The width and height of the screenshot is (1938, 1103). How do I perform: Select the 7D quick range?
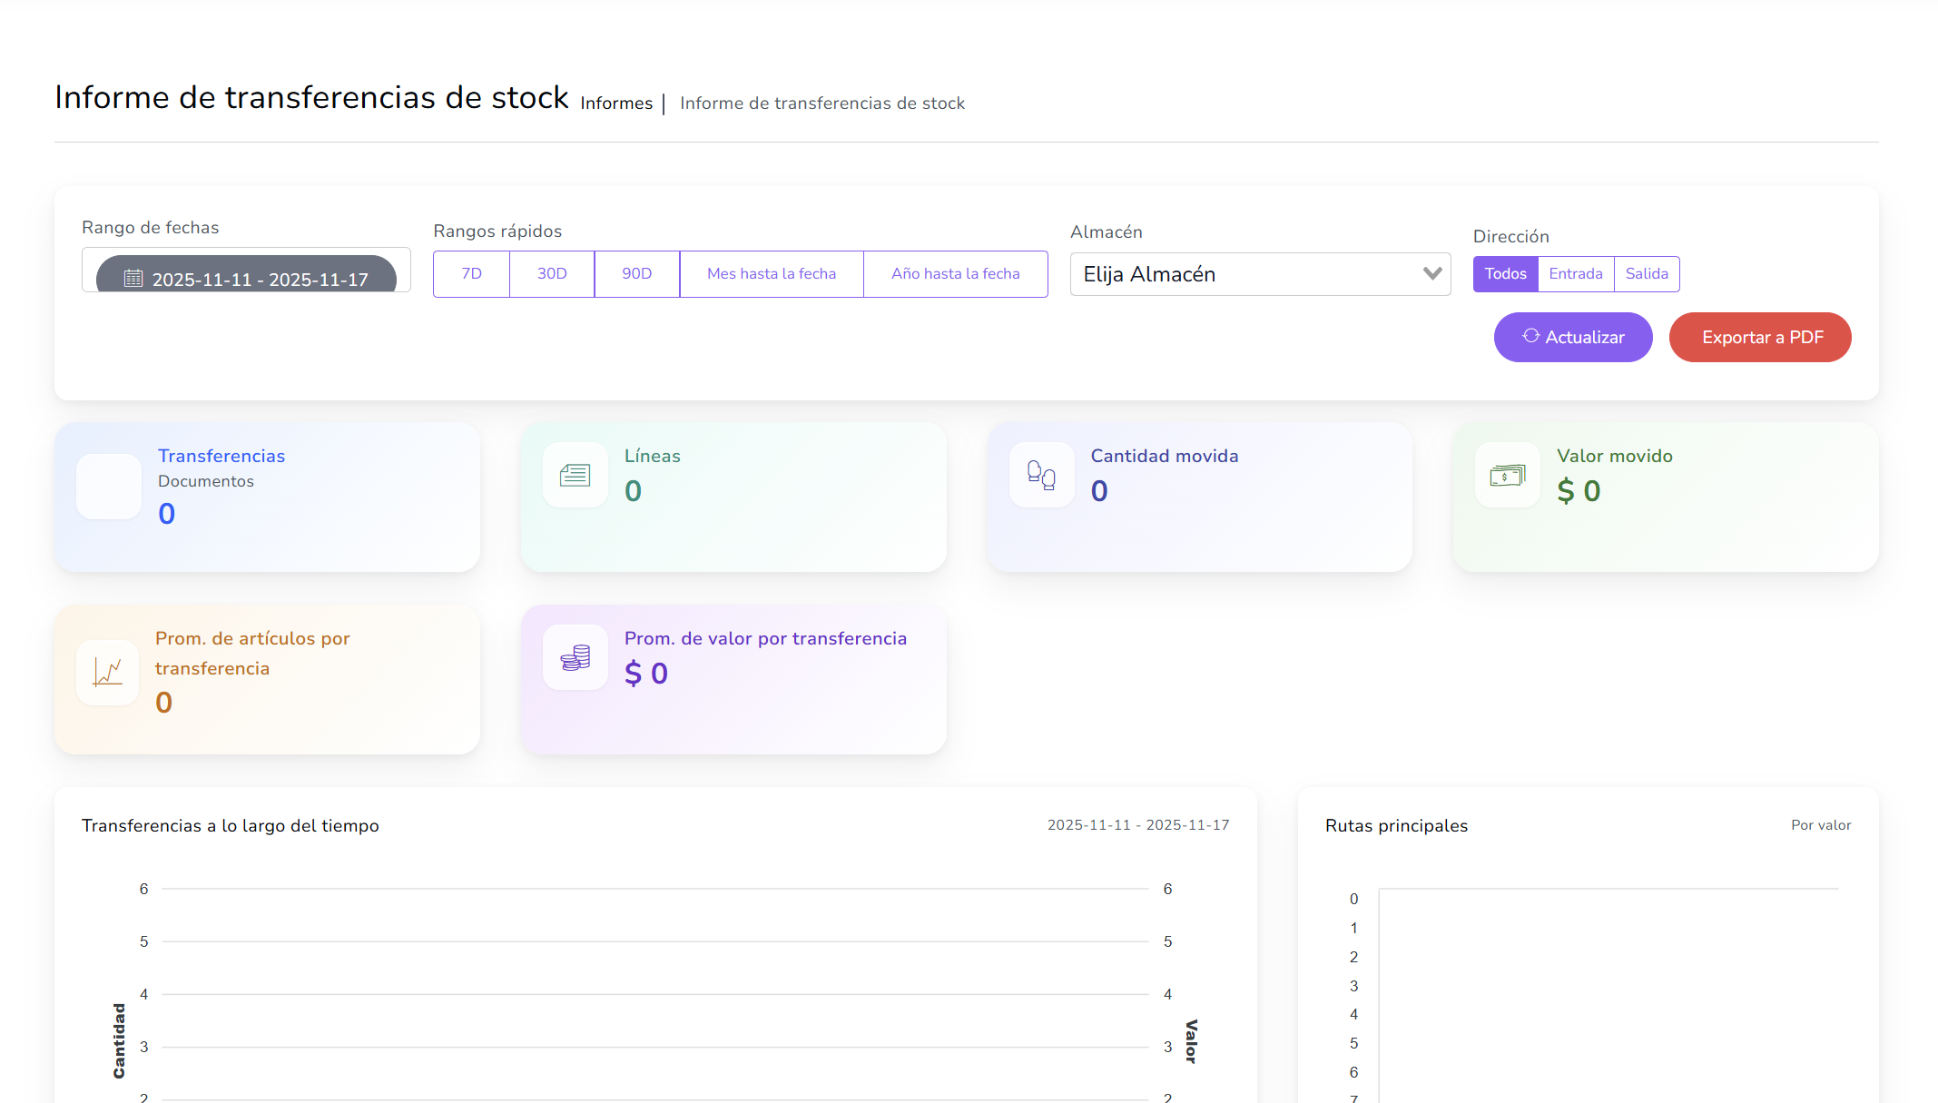[x=471, y=273]
